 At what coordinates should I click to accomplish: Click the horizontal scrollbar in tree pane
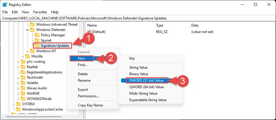tap(41, 118)
